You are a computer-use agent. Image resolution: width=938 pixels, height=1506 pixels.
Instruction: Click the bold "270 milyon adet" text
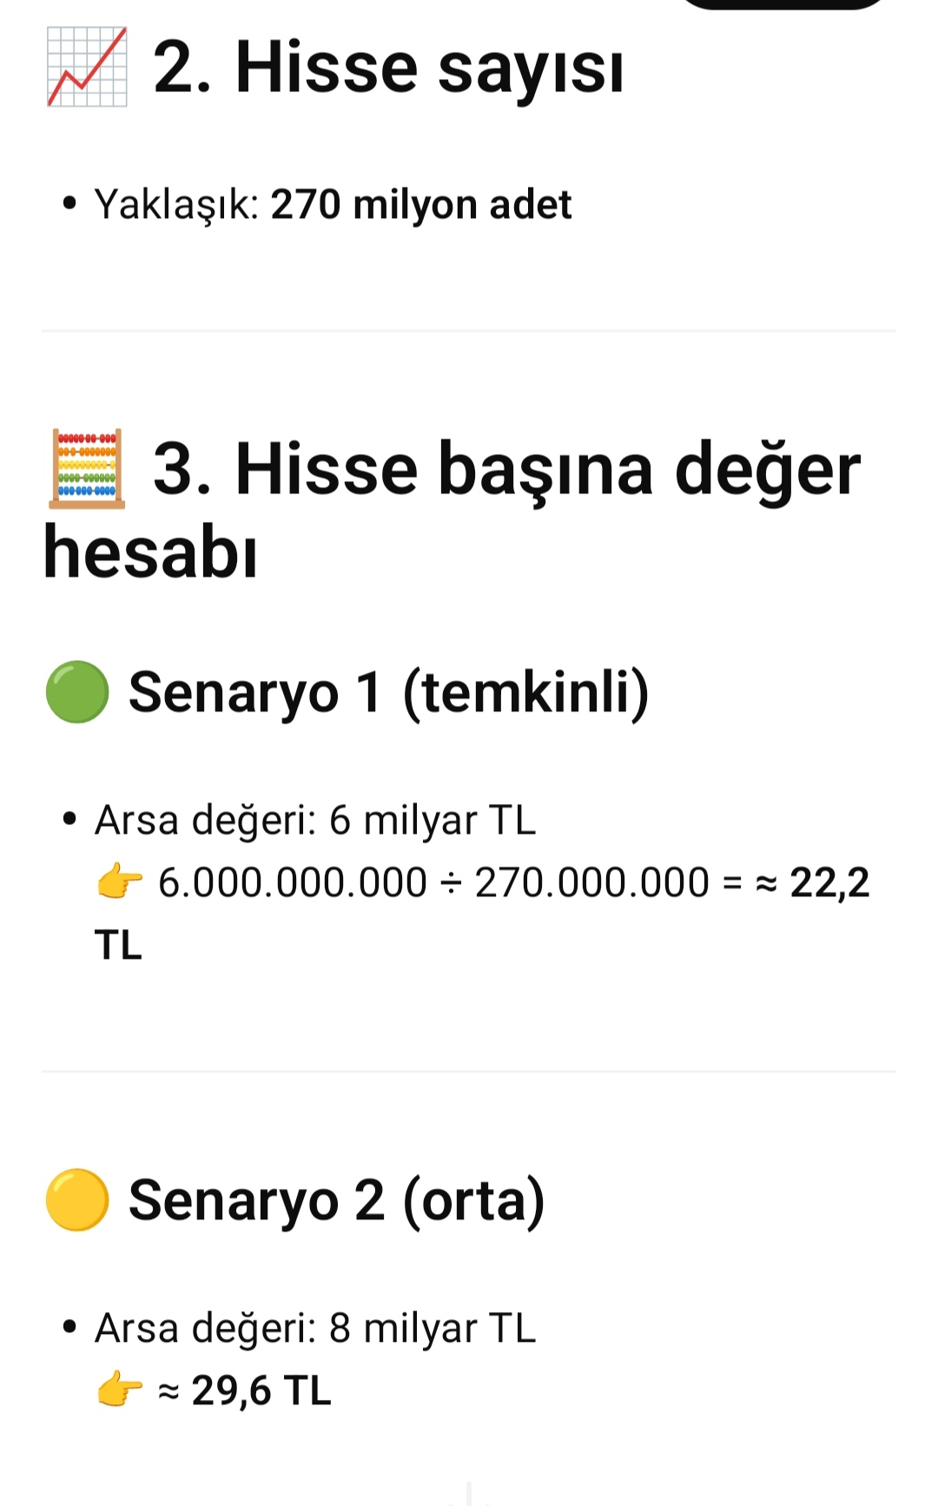tap(420, 205)
